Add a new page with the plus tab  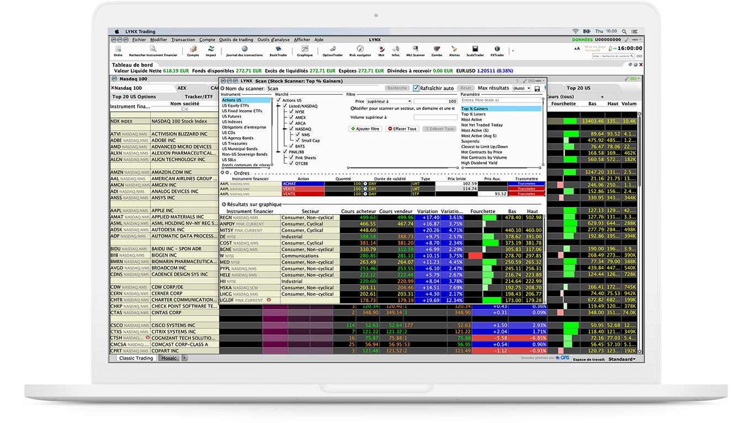(x=602, y=96)
